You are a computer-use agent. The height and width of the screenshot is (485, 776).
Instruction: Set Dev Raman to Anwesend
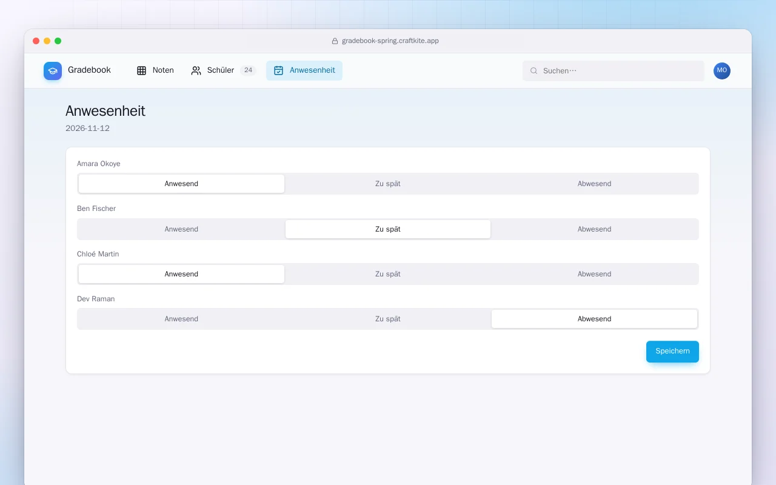click(x=181, y=319)
